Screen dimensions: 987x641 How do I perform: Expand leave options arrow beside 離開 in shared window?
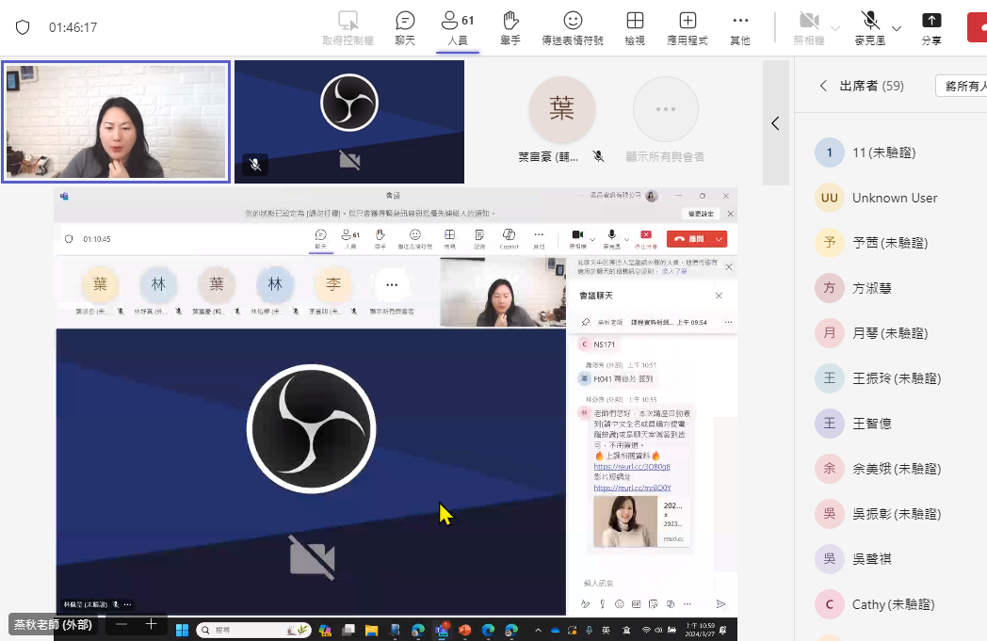click(x=719, y=239)
